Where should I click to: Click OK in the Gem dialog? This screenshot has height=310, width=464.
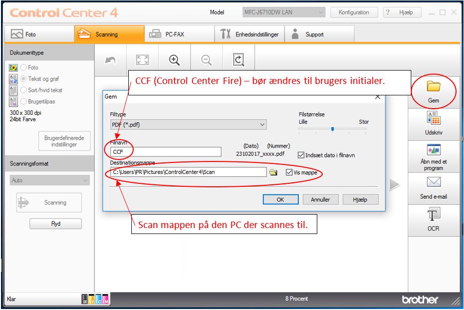point(280,200)
